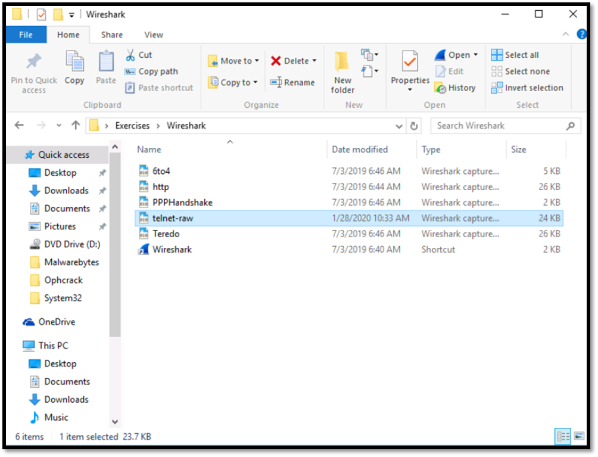Expand the Open dropdown arrow
Screen dimensions: 598x457
(475, 55)
